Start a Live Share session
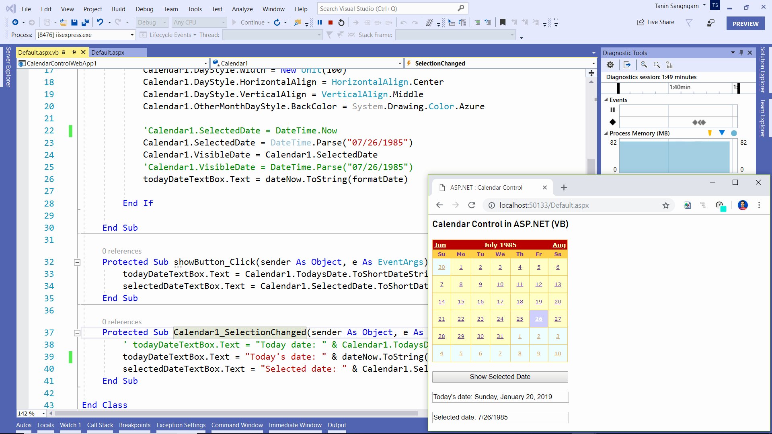The width and height of the screenshot is (772, 434). (x=655, y=22)
